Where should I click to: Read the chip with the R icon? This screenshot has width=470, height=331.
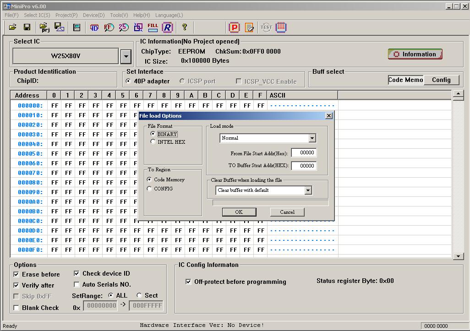168,27
